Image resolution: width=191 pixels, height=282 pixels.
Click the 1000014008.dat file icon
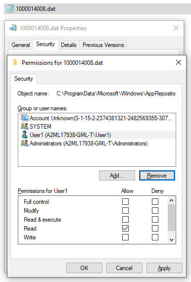(10, 8)
